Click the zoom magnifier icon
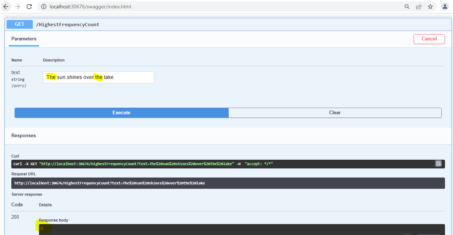This screenshot has width=453, height=235. pyautogui.click(x=406, y=6)
